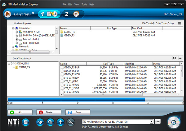The height and width of the screenshot is (131, 186).
Task: Select MiST Disk (M:) drive
Action: click(x=31, y=43)
